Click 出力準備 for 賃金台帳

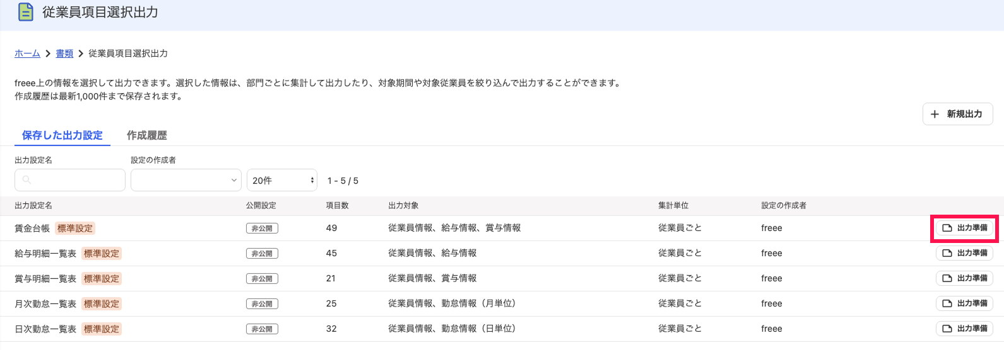click(964, 228)
